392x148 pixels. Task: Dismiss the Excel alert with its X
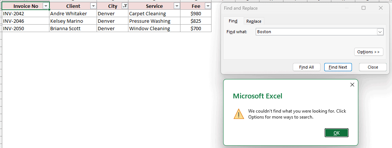[x=352, y=85]
